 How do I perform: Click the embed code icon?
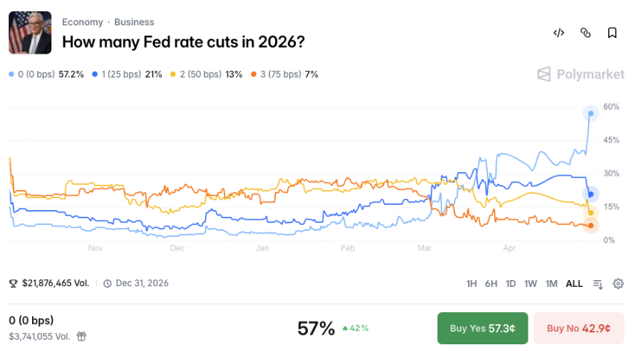(558, 33)
